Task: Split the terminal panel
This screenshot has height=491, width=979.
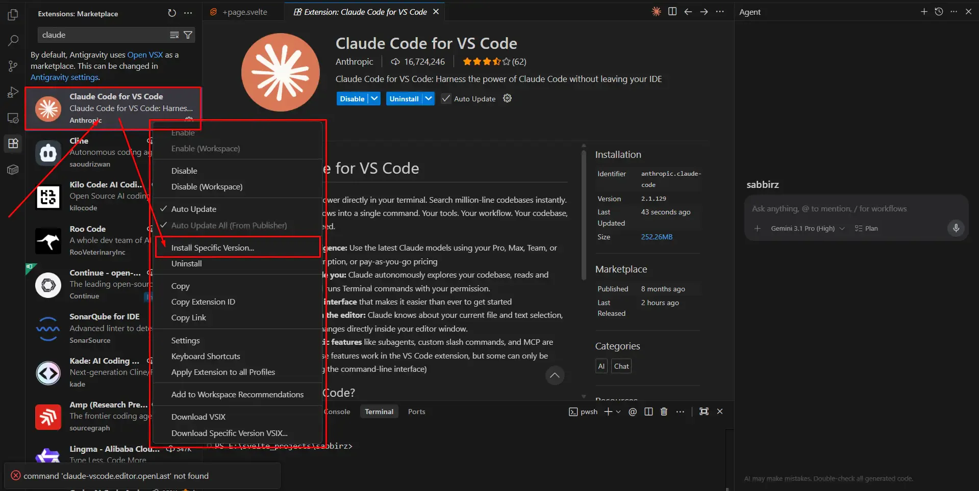Action: tap(648, 412)
